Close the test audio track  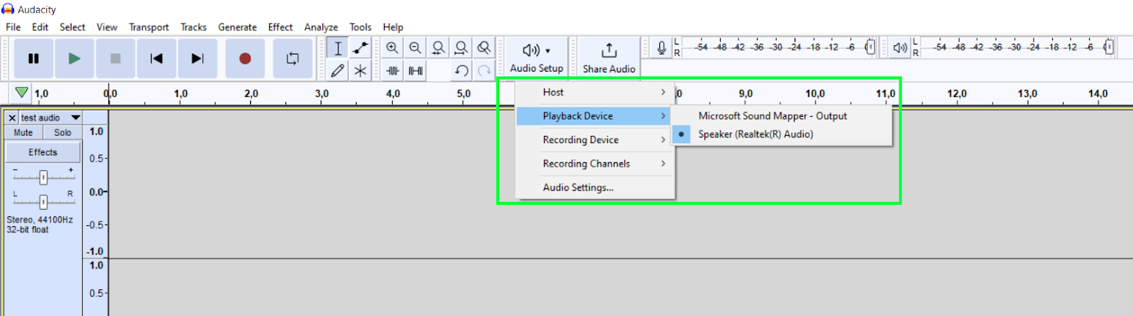click(x=12, y=118)
